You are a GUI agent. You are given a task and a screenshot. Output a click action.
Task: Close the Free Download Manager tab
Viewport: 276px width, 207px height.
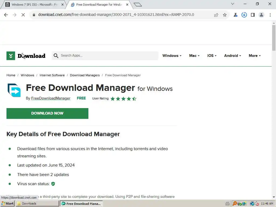point(127,5)
